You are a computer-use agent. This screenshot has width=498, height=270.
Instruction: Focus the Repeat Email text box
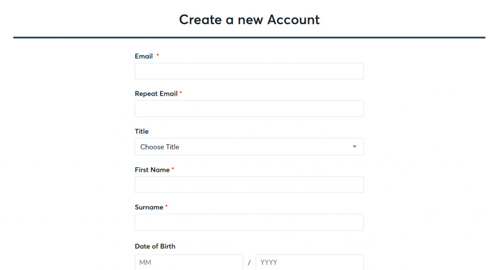tap(249, 108)
